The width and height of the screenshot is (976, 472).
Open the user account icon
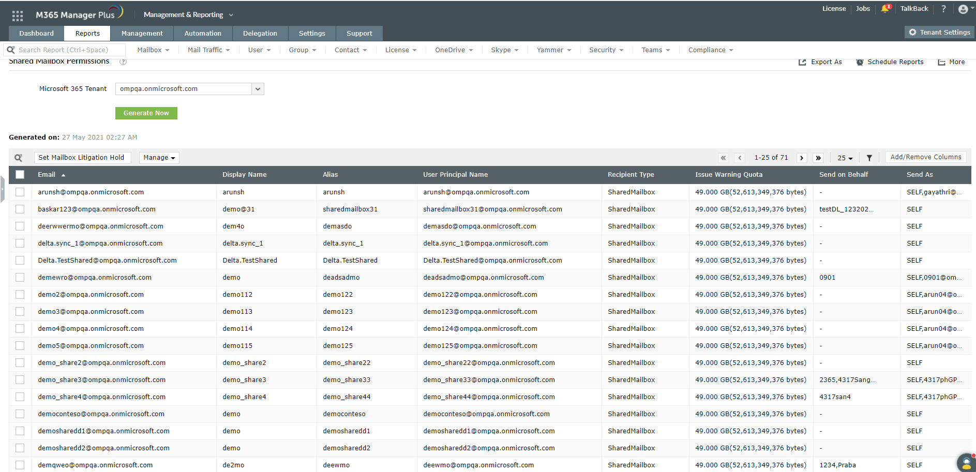(x=963, y=8)
